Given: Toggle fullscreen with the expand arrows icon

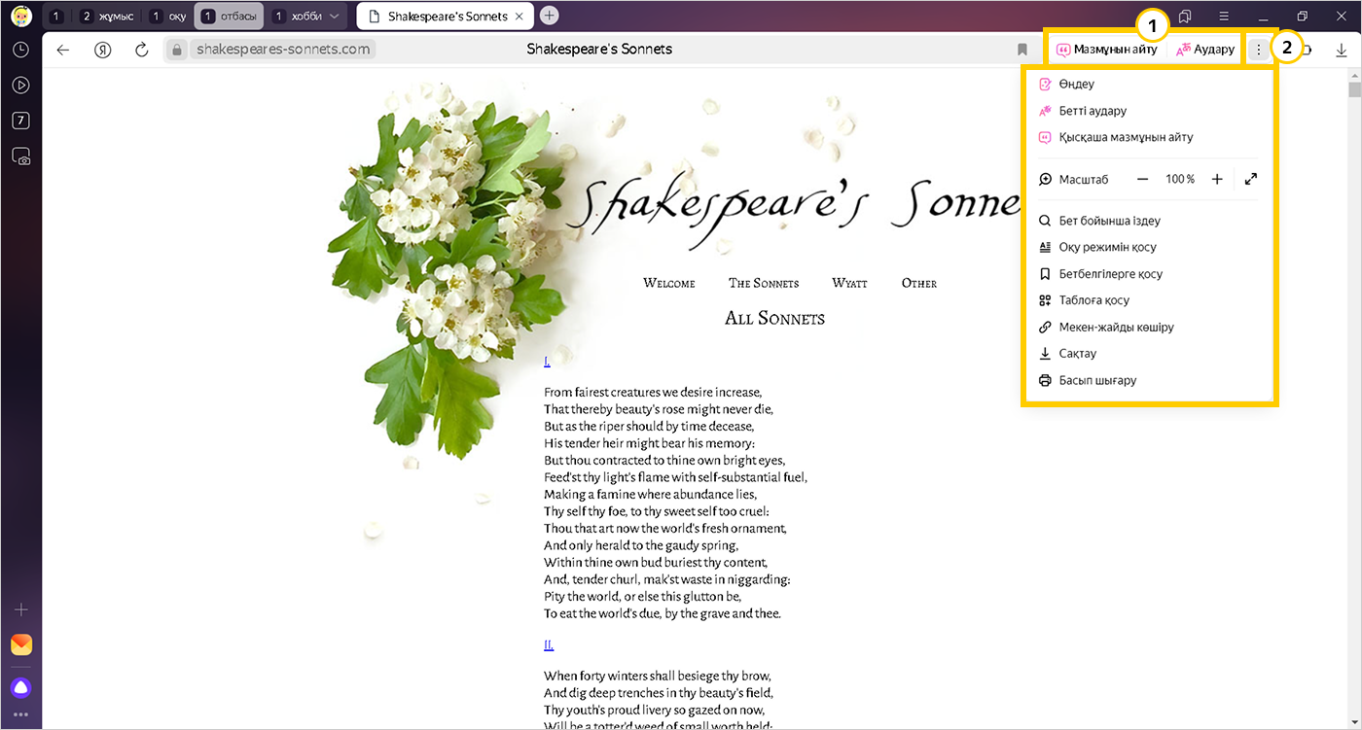Looking at the screenshot, I should point(1251,179).
